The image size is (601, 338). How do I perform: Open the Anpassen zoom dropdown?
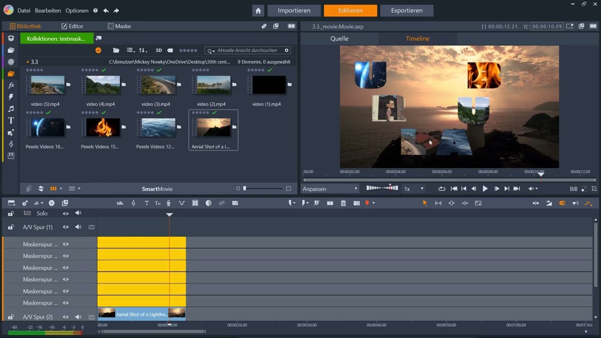(x=330, y=189)
